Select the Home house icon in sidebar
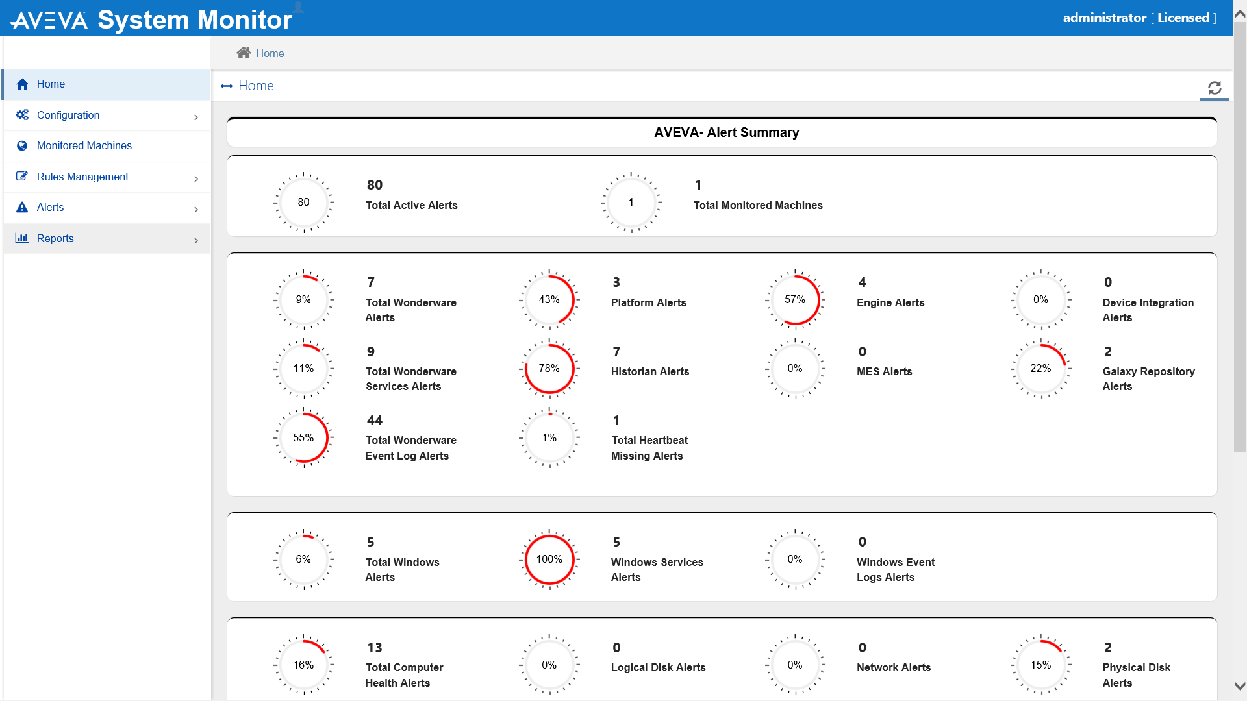Screen dimensions: 1247x701 coord(22,84)
